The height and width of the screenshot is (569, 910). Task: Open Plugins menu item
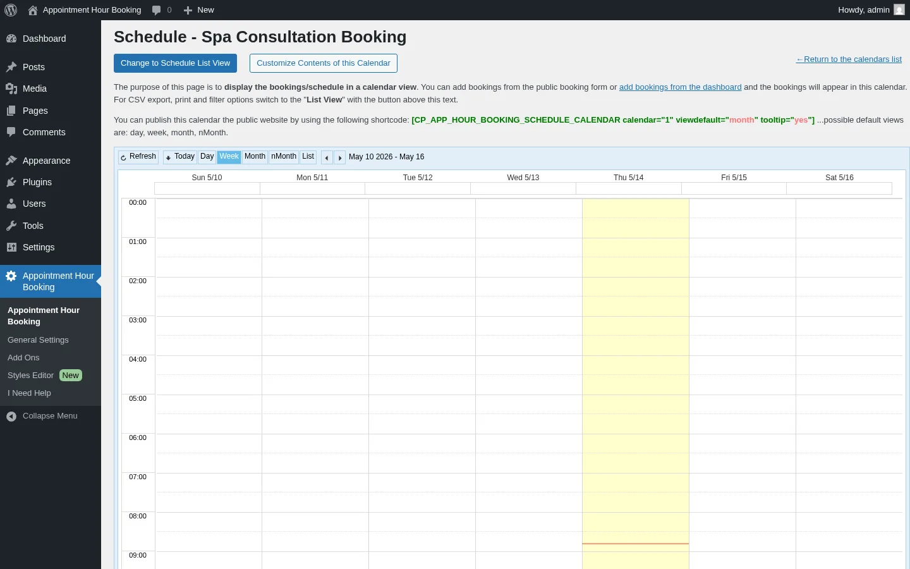(51, 182)
